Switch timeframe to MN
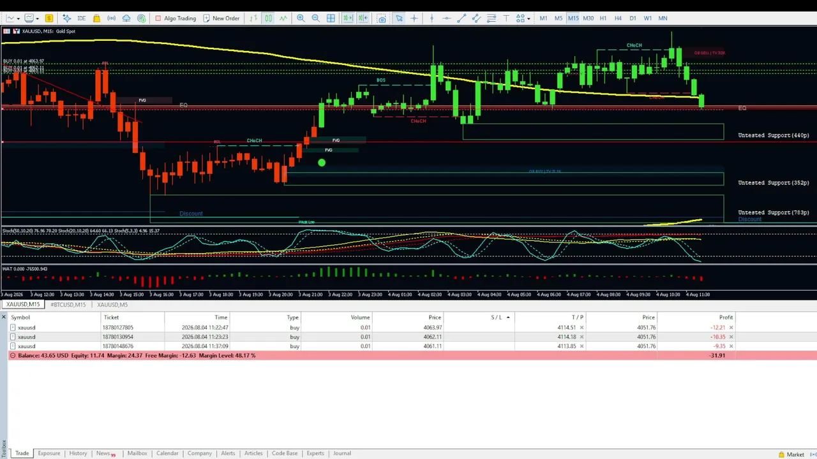The height and width of the screenshot is (459, 817). [x=663, y=18]
